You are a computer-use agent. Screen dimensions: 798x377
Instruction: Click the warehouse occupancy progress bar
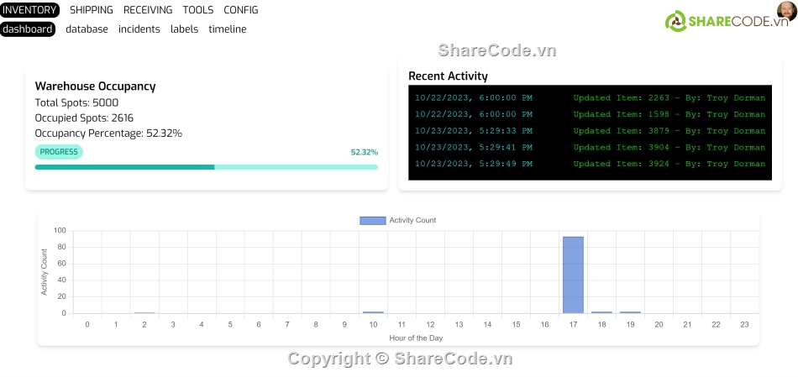[x=206, y=167]
